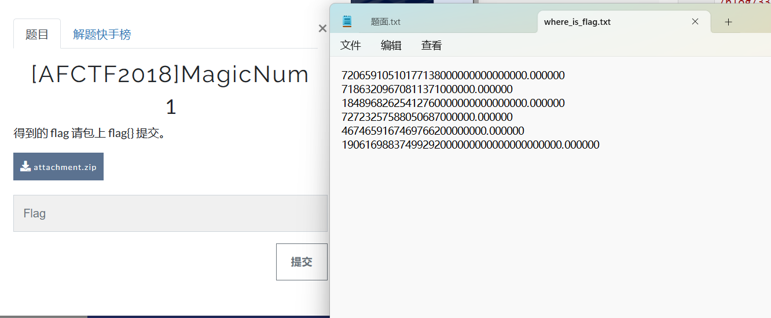Open the 文件 menu
Viewport: 771px width, 318px height.
tap(351, 45)
